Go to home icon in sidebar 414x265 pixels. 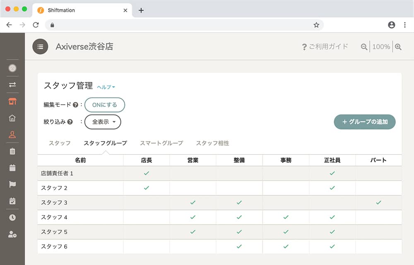click(x=12, y=118)
